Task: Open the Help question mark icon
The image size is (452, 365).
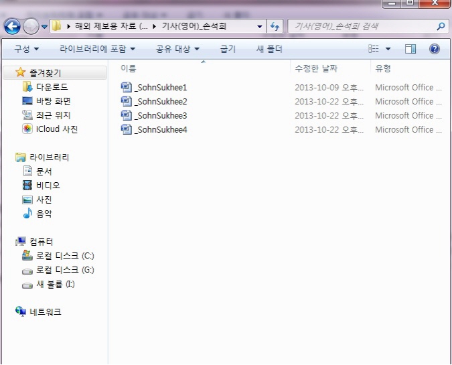Action: pyautogui.click(x=434, y=49)
